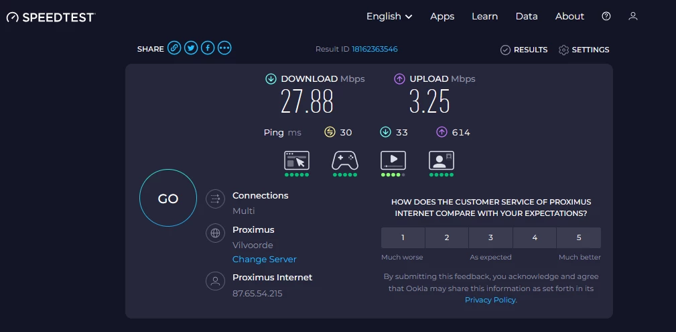The width and height of the screenshot is (676, 332).
Task: Open the Privacy Policy link
Action: click(x=490, y=300)
